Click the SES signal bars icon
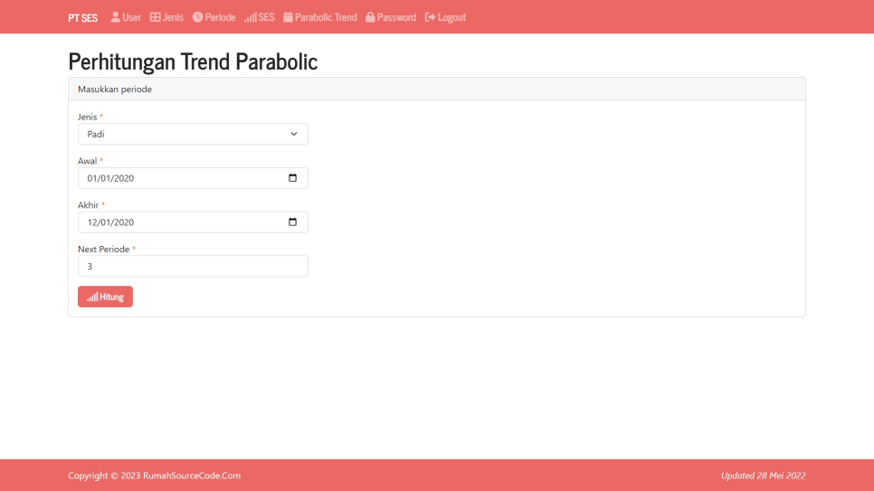 tap(251, 17)
